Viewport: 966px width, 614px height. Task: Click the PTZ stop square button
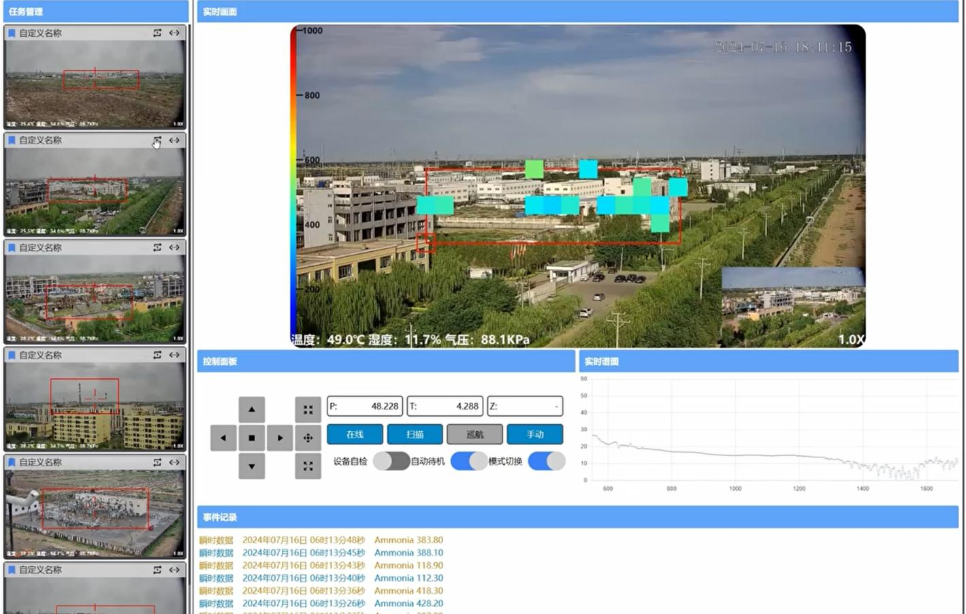coord(252,438)
